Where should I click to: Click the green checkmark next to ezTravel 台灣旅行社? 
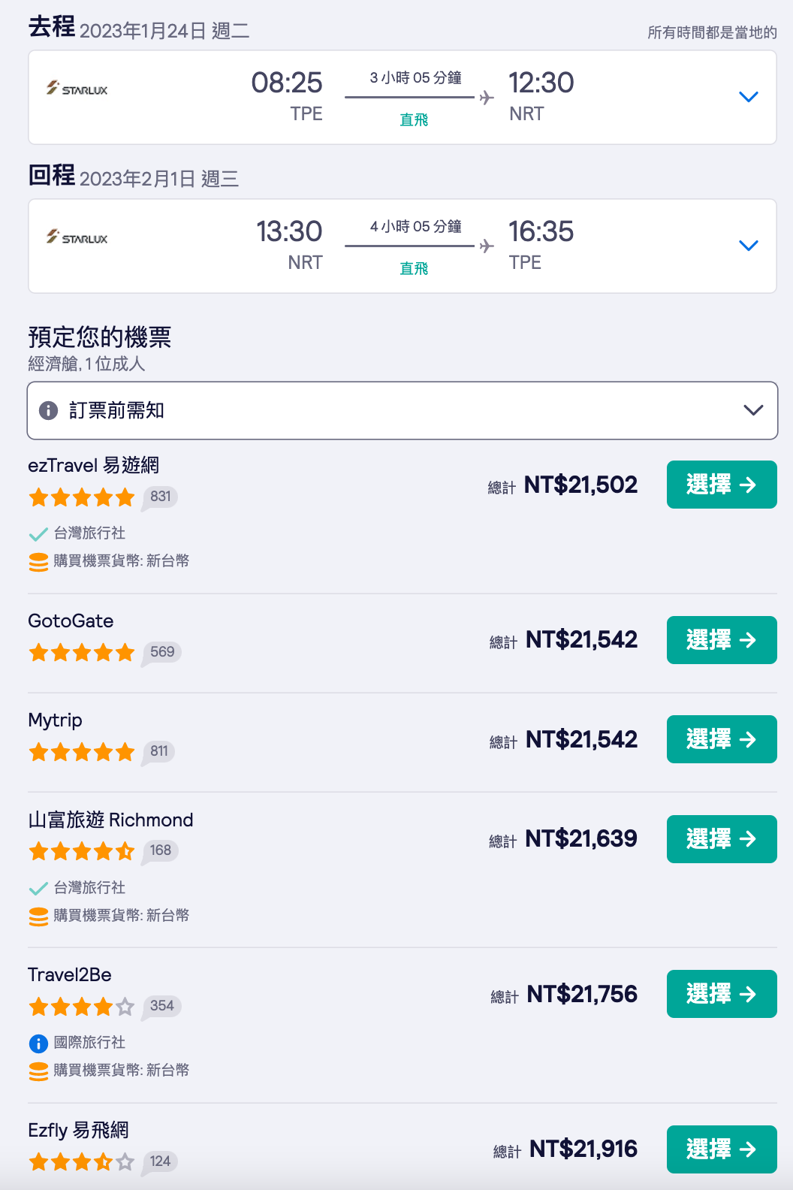pyautogui.click(x=38, y=534)
